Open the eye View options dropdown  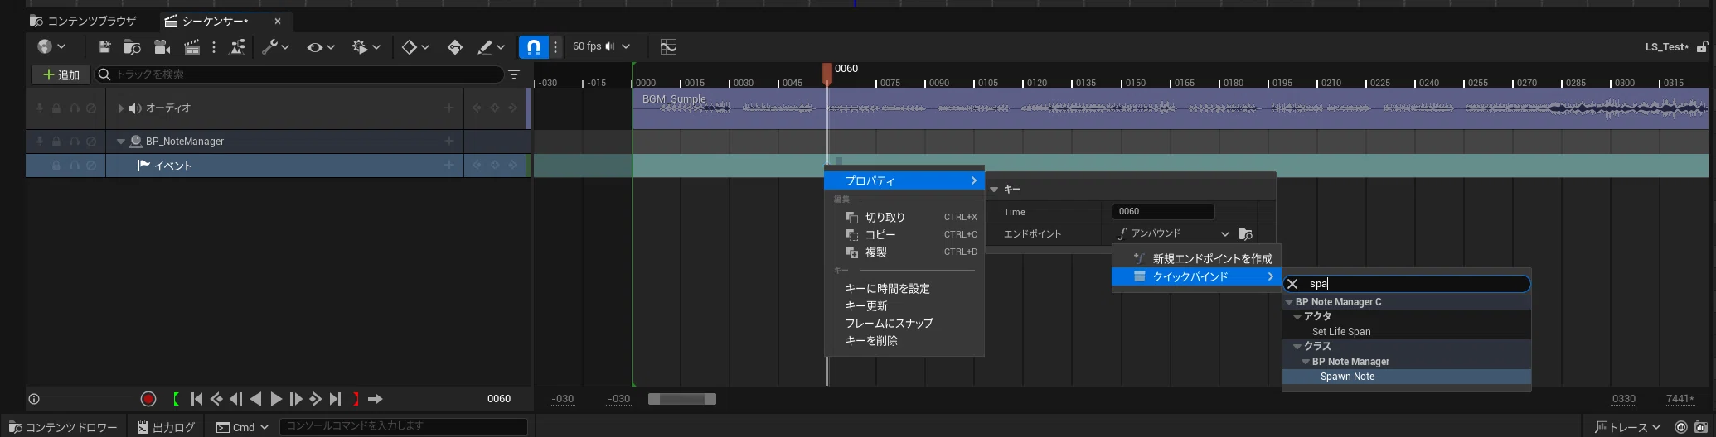coord(320,47)
